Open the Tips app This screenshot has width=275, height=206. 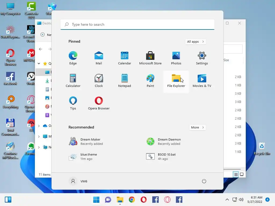(x=73, y=103)
